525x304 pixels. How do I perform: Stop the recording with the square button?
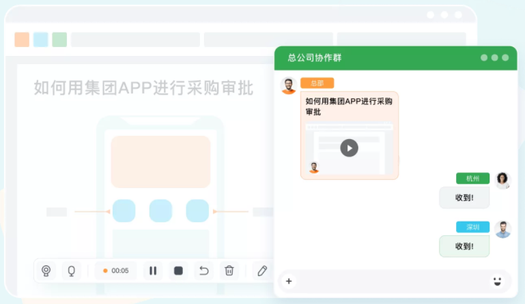178,271
